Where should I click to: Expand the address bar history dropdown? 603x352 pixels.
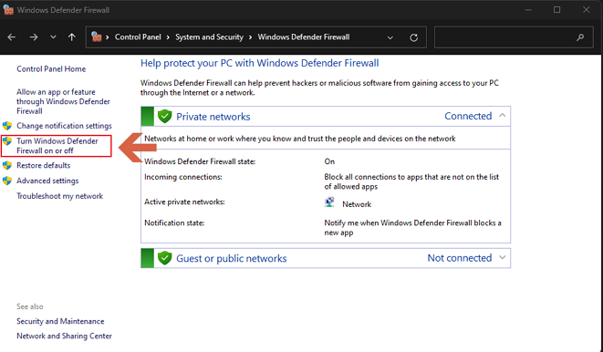[390, 37]
